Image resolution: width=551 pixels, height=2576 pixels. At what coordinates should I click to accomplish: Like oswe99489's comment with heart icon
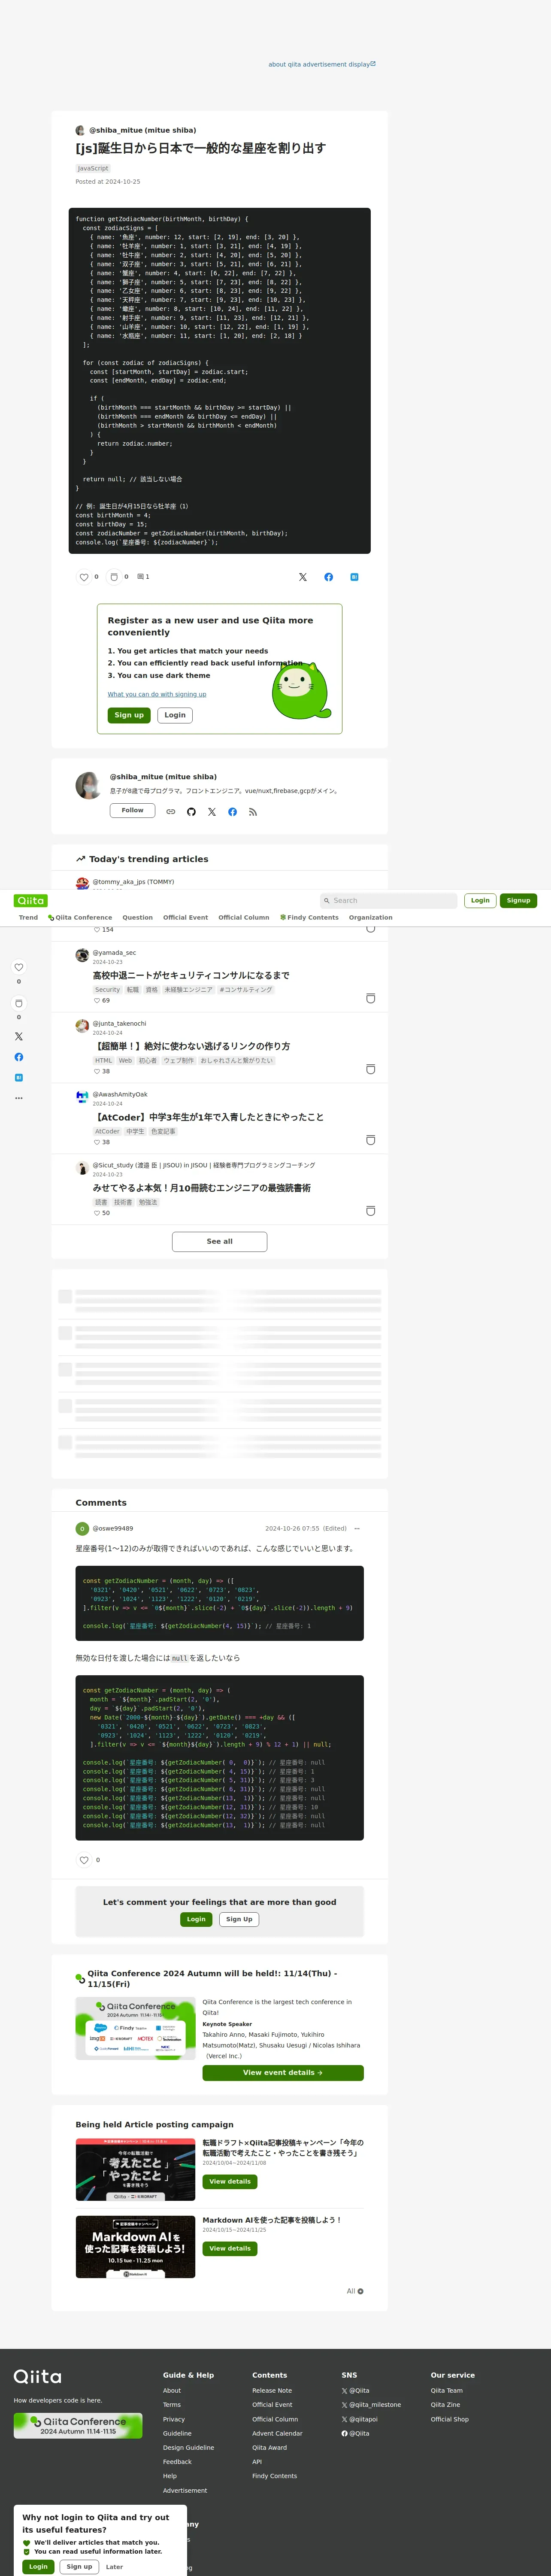pos(84,1860)
